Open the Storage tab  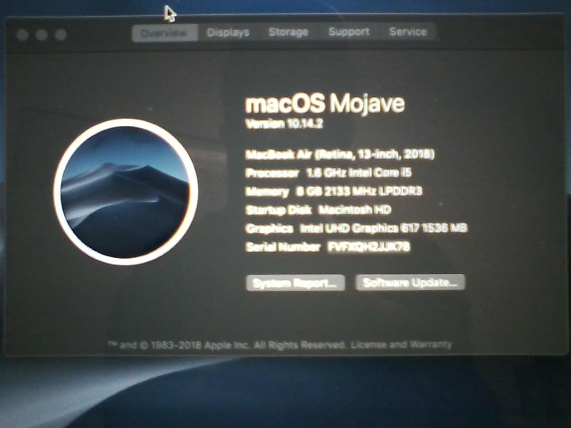pyautogui.click(x=288, y=32)
